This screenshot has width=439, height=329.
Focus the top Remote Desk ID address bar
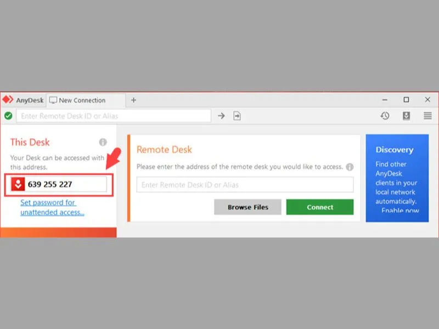(x=114, y=116)
